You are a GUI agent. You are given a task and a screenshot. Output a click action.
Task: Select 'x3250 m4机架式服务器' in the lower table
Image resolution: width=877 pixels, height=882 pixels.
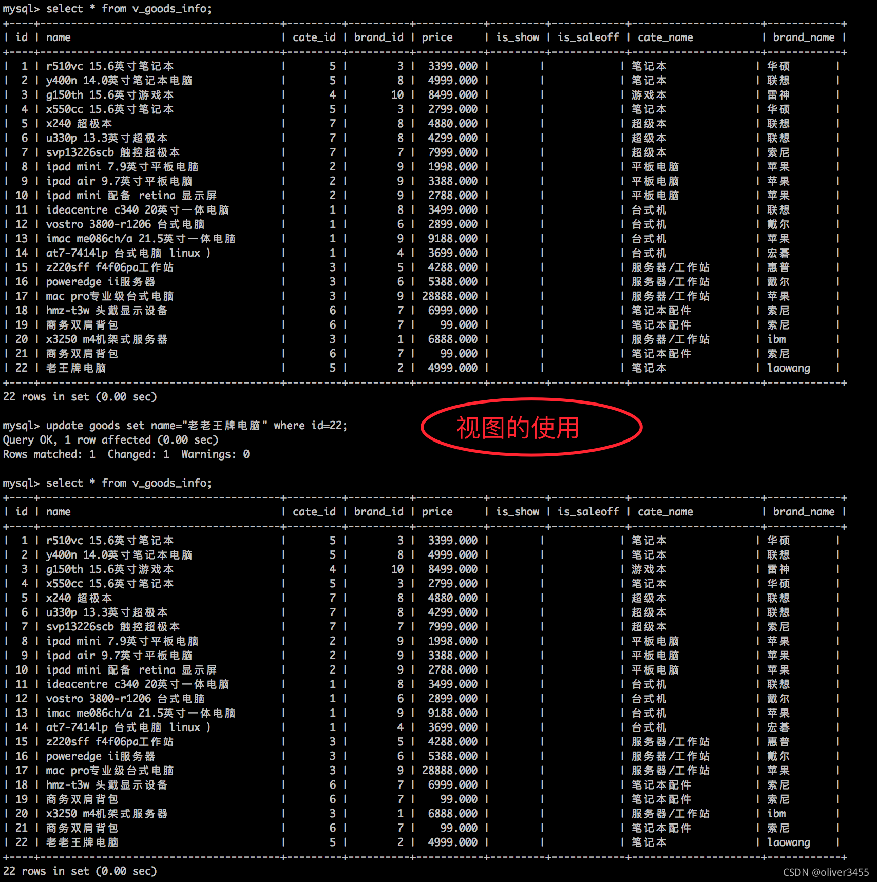[x=107, y=814]
